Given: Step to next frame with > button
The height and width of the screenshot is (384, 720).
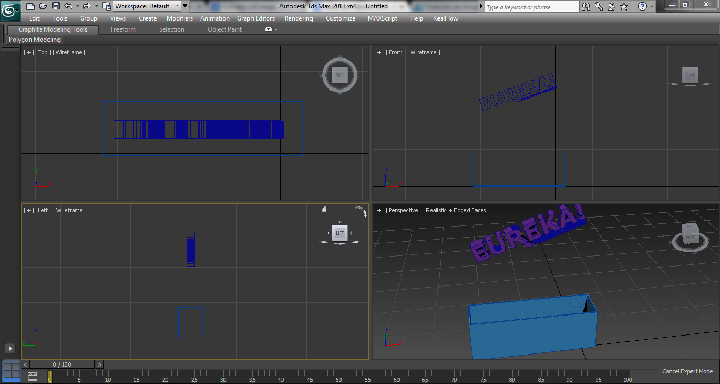Looking at the screenshot, I should (x=100, y=365).
